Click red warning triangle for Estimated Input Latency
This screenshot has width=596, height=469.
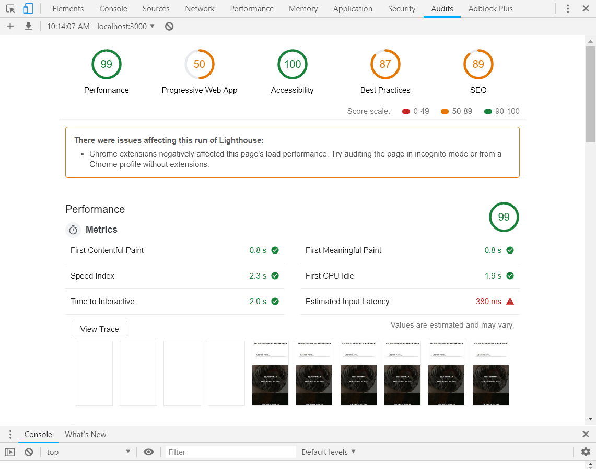(510, 302)
